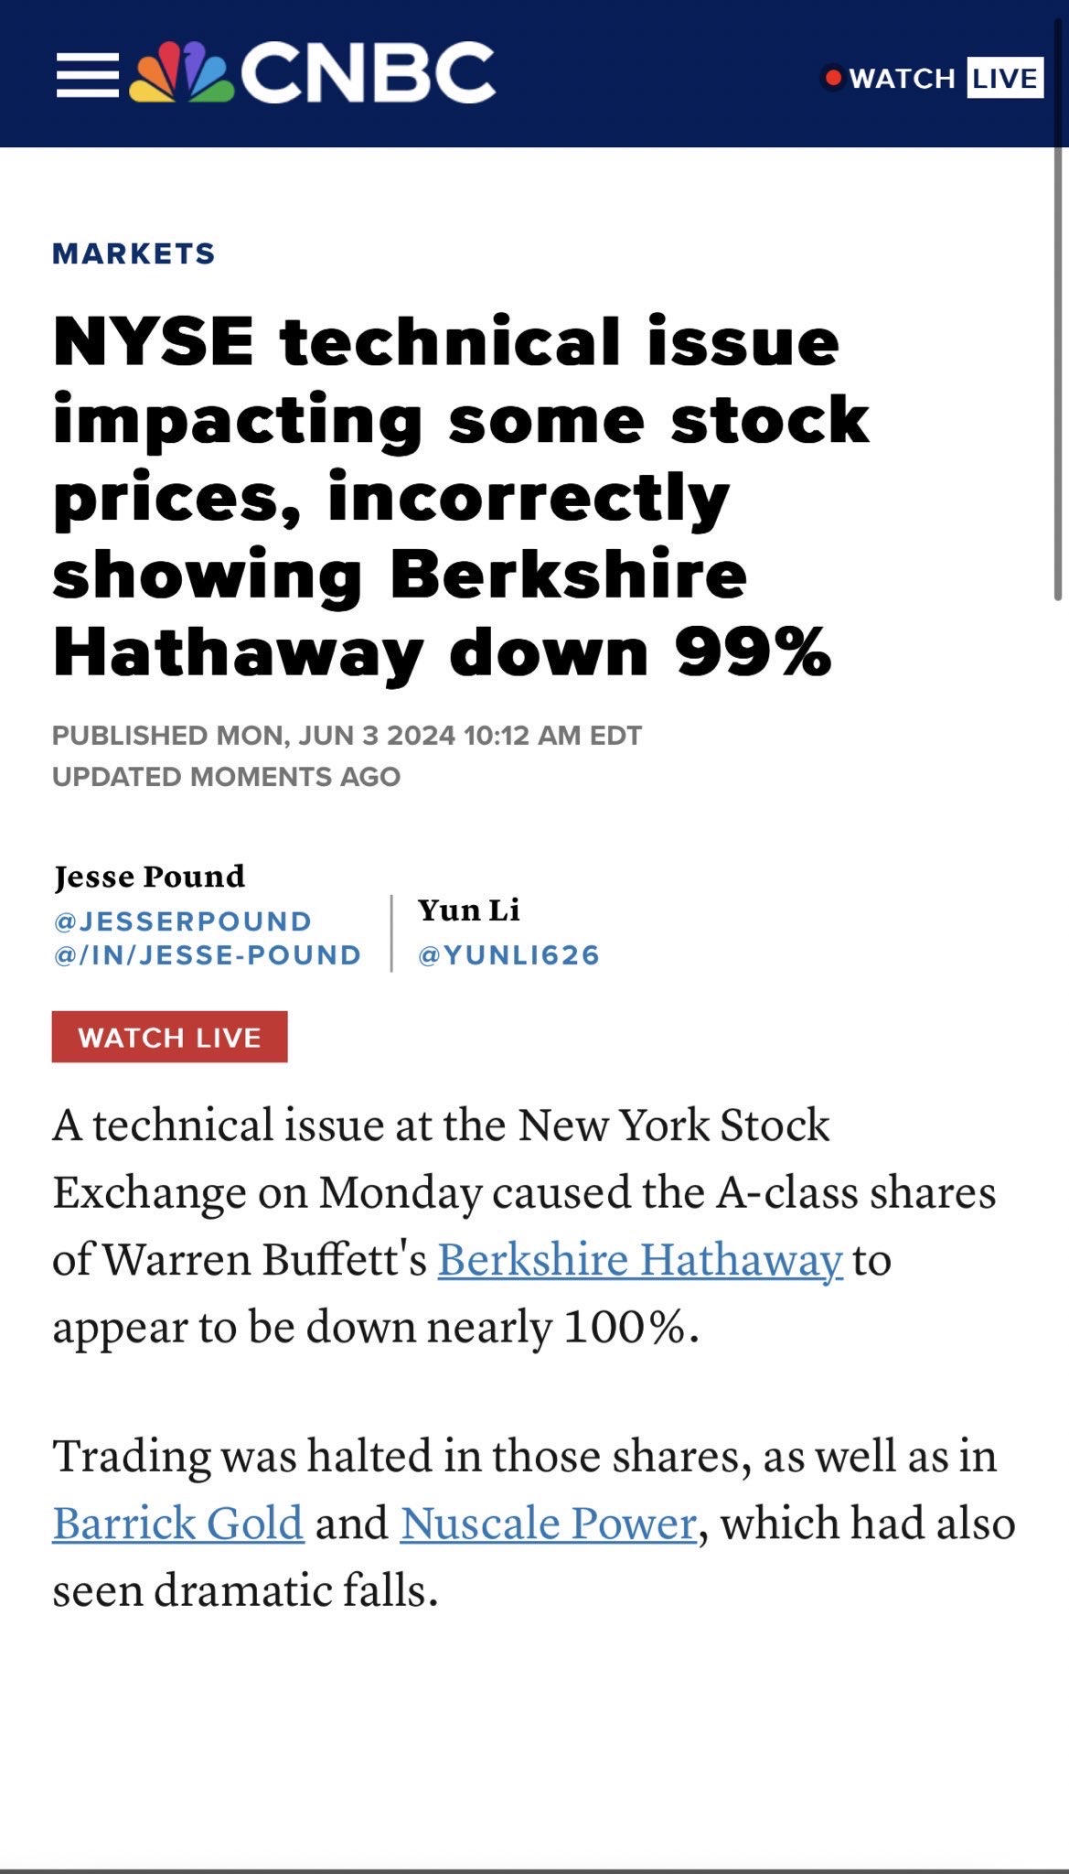Screen dimensions: 1069x1874
Task: Tap the UPDATED MOMENTS AGO text
Action: (x=227, y=777)
